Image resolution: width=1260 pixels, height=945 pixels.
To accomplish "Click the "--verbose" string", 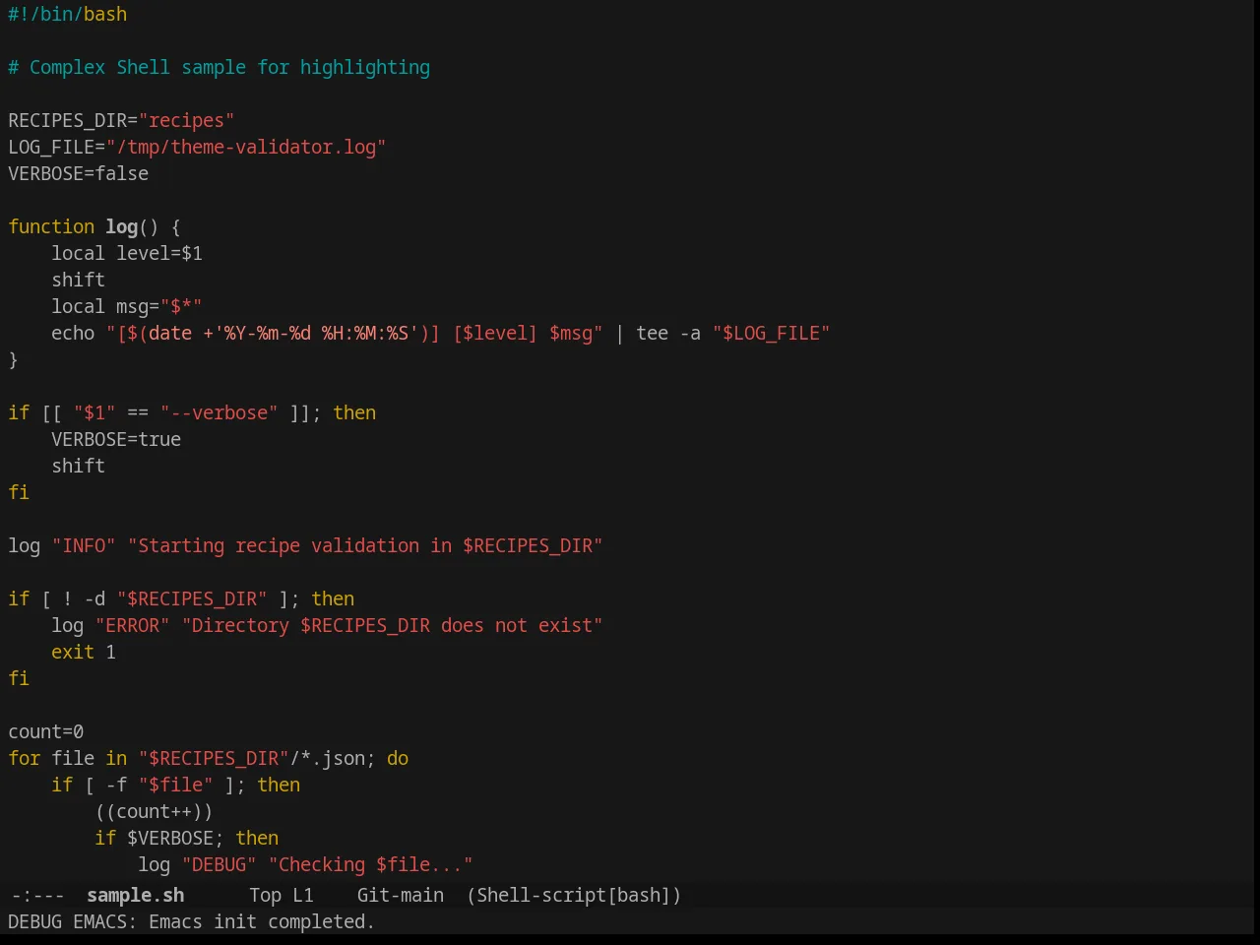I will coord(219,412).
